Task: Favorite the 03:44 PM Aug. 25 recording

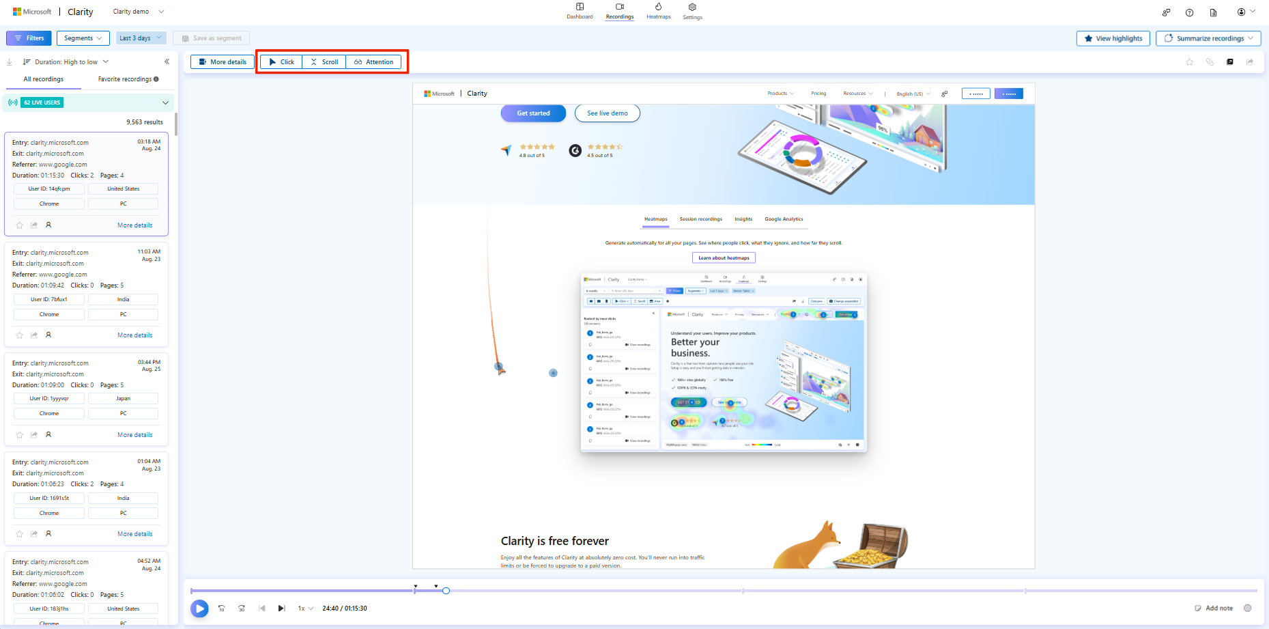Action: click(x=20, y=434)
